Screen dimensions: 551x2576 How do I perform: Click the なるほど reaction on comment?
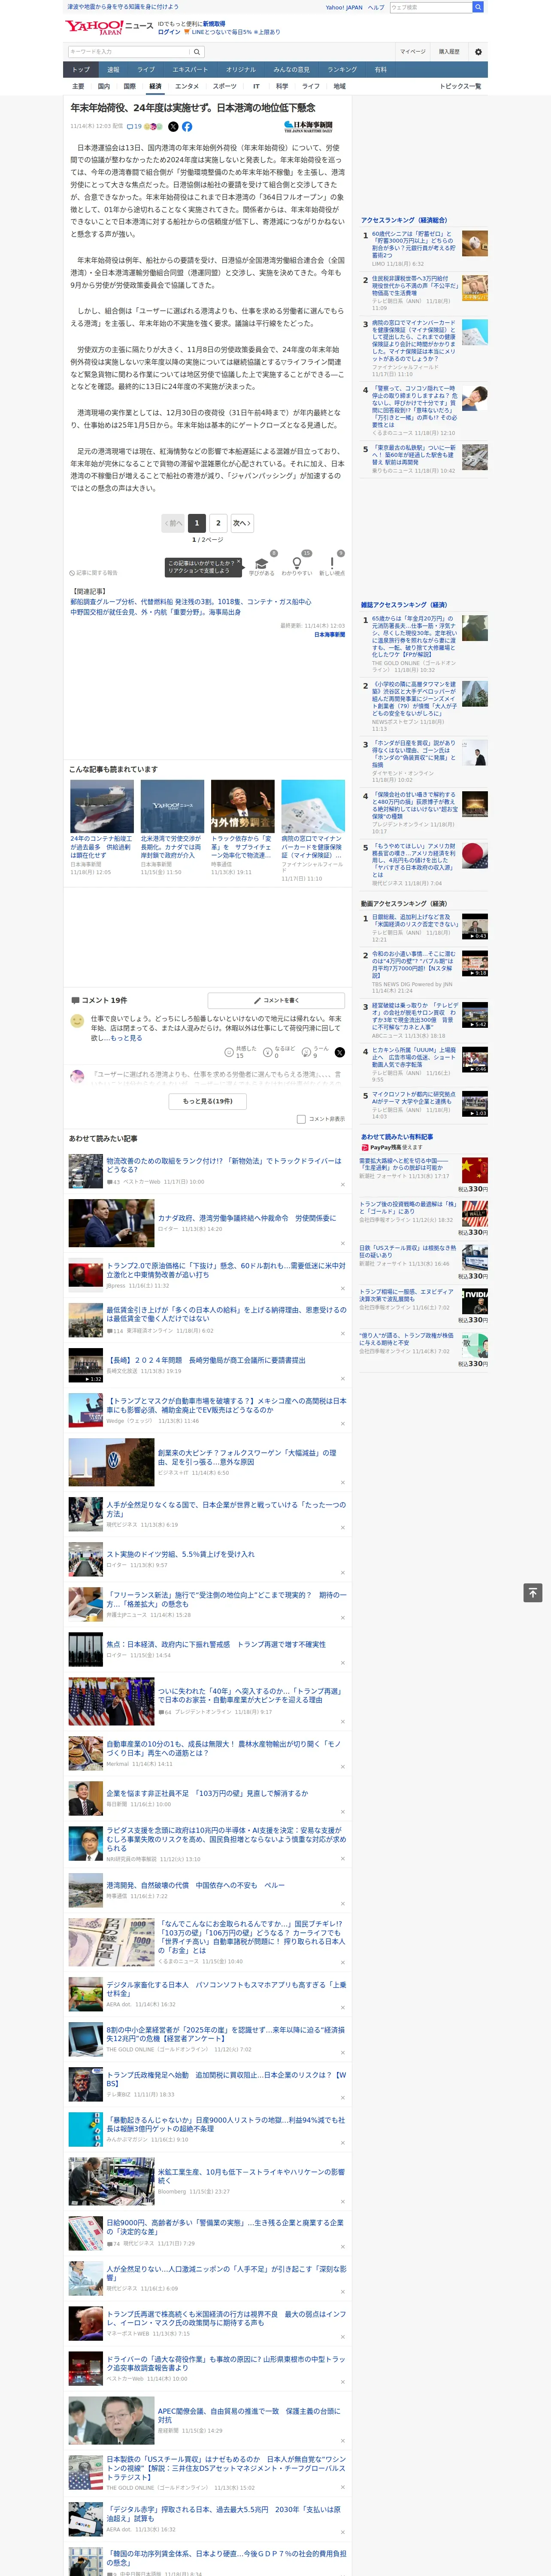click(x=279, y=1052)
